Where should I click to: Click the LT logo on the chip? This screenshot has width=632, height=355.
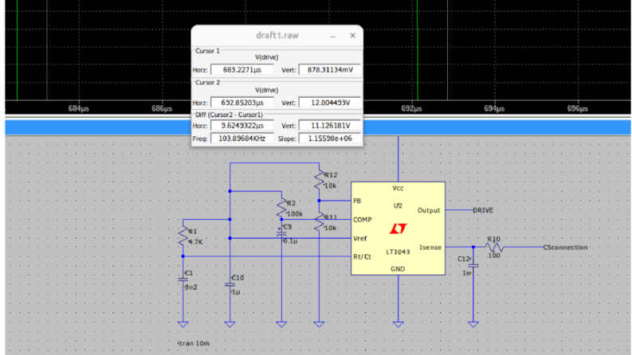[x=398, y=228]
